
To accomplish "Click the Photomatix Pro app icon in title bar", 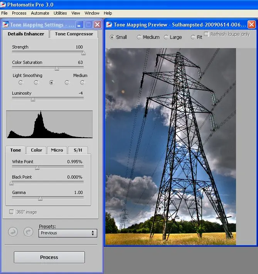I will tap(3, 4).
